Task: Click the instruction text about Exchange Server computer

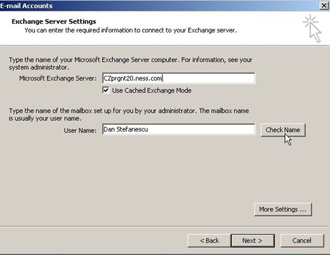Action: pyautogui.click(x=131, y=64)
